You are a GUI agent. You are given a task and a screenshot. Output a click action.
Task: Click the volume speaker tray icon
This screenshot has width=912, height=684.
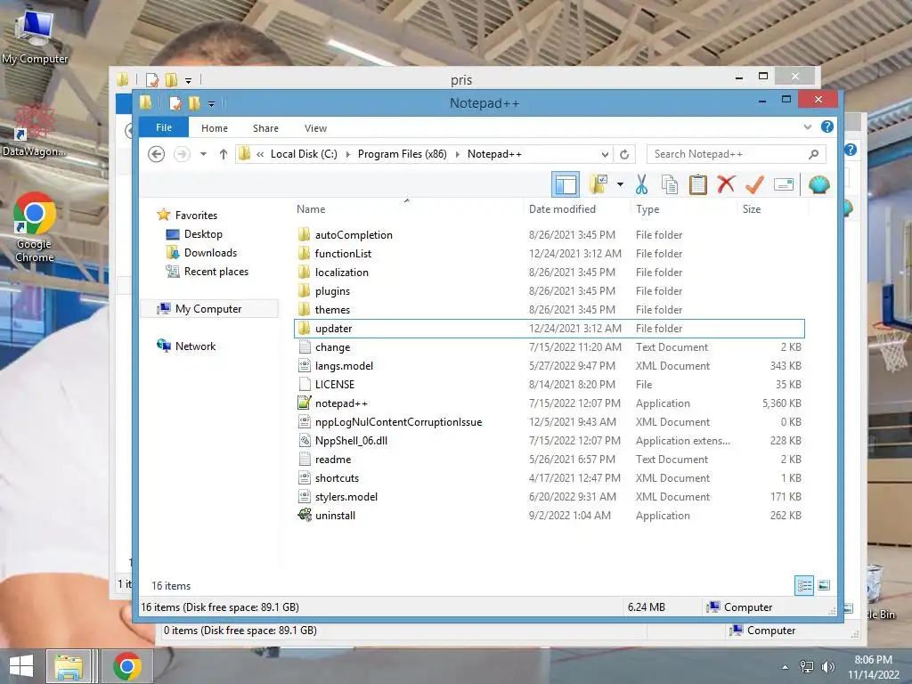tap(827, 666)
